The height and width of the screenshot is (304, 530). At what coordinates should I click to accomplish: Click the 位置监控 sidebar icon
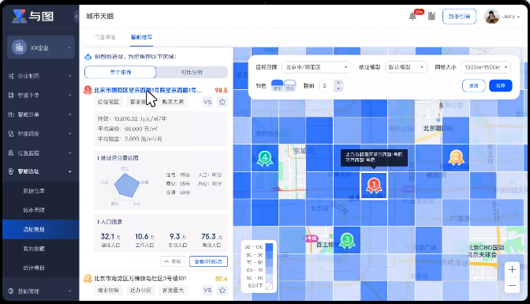(x=11, y=153)
